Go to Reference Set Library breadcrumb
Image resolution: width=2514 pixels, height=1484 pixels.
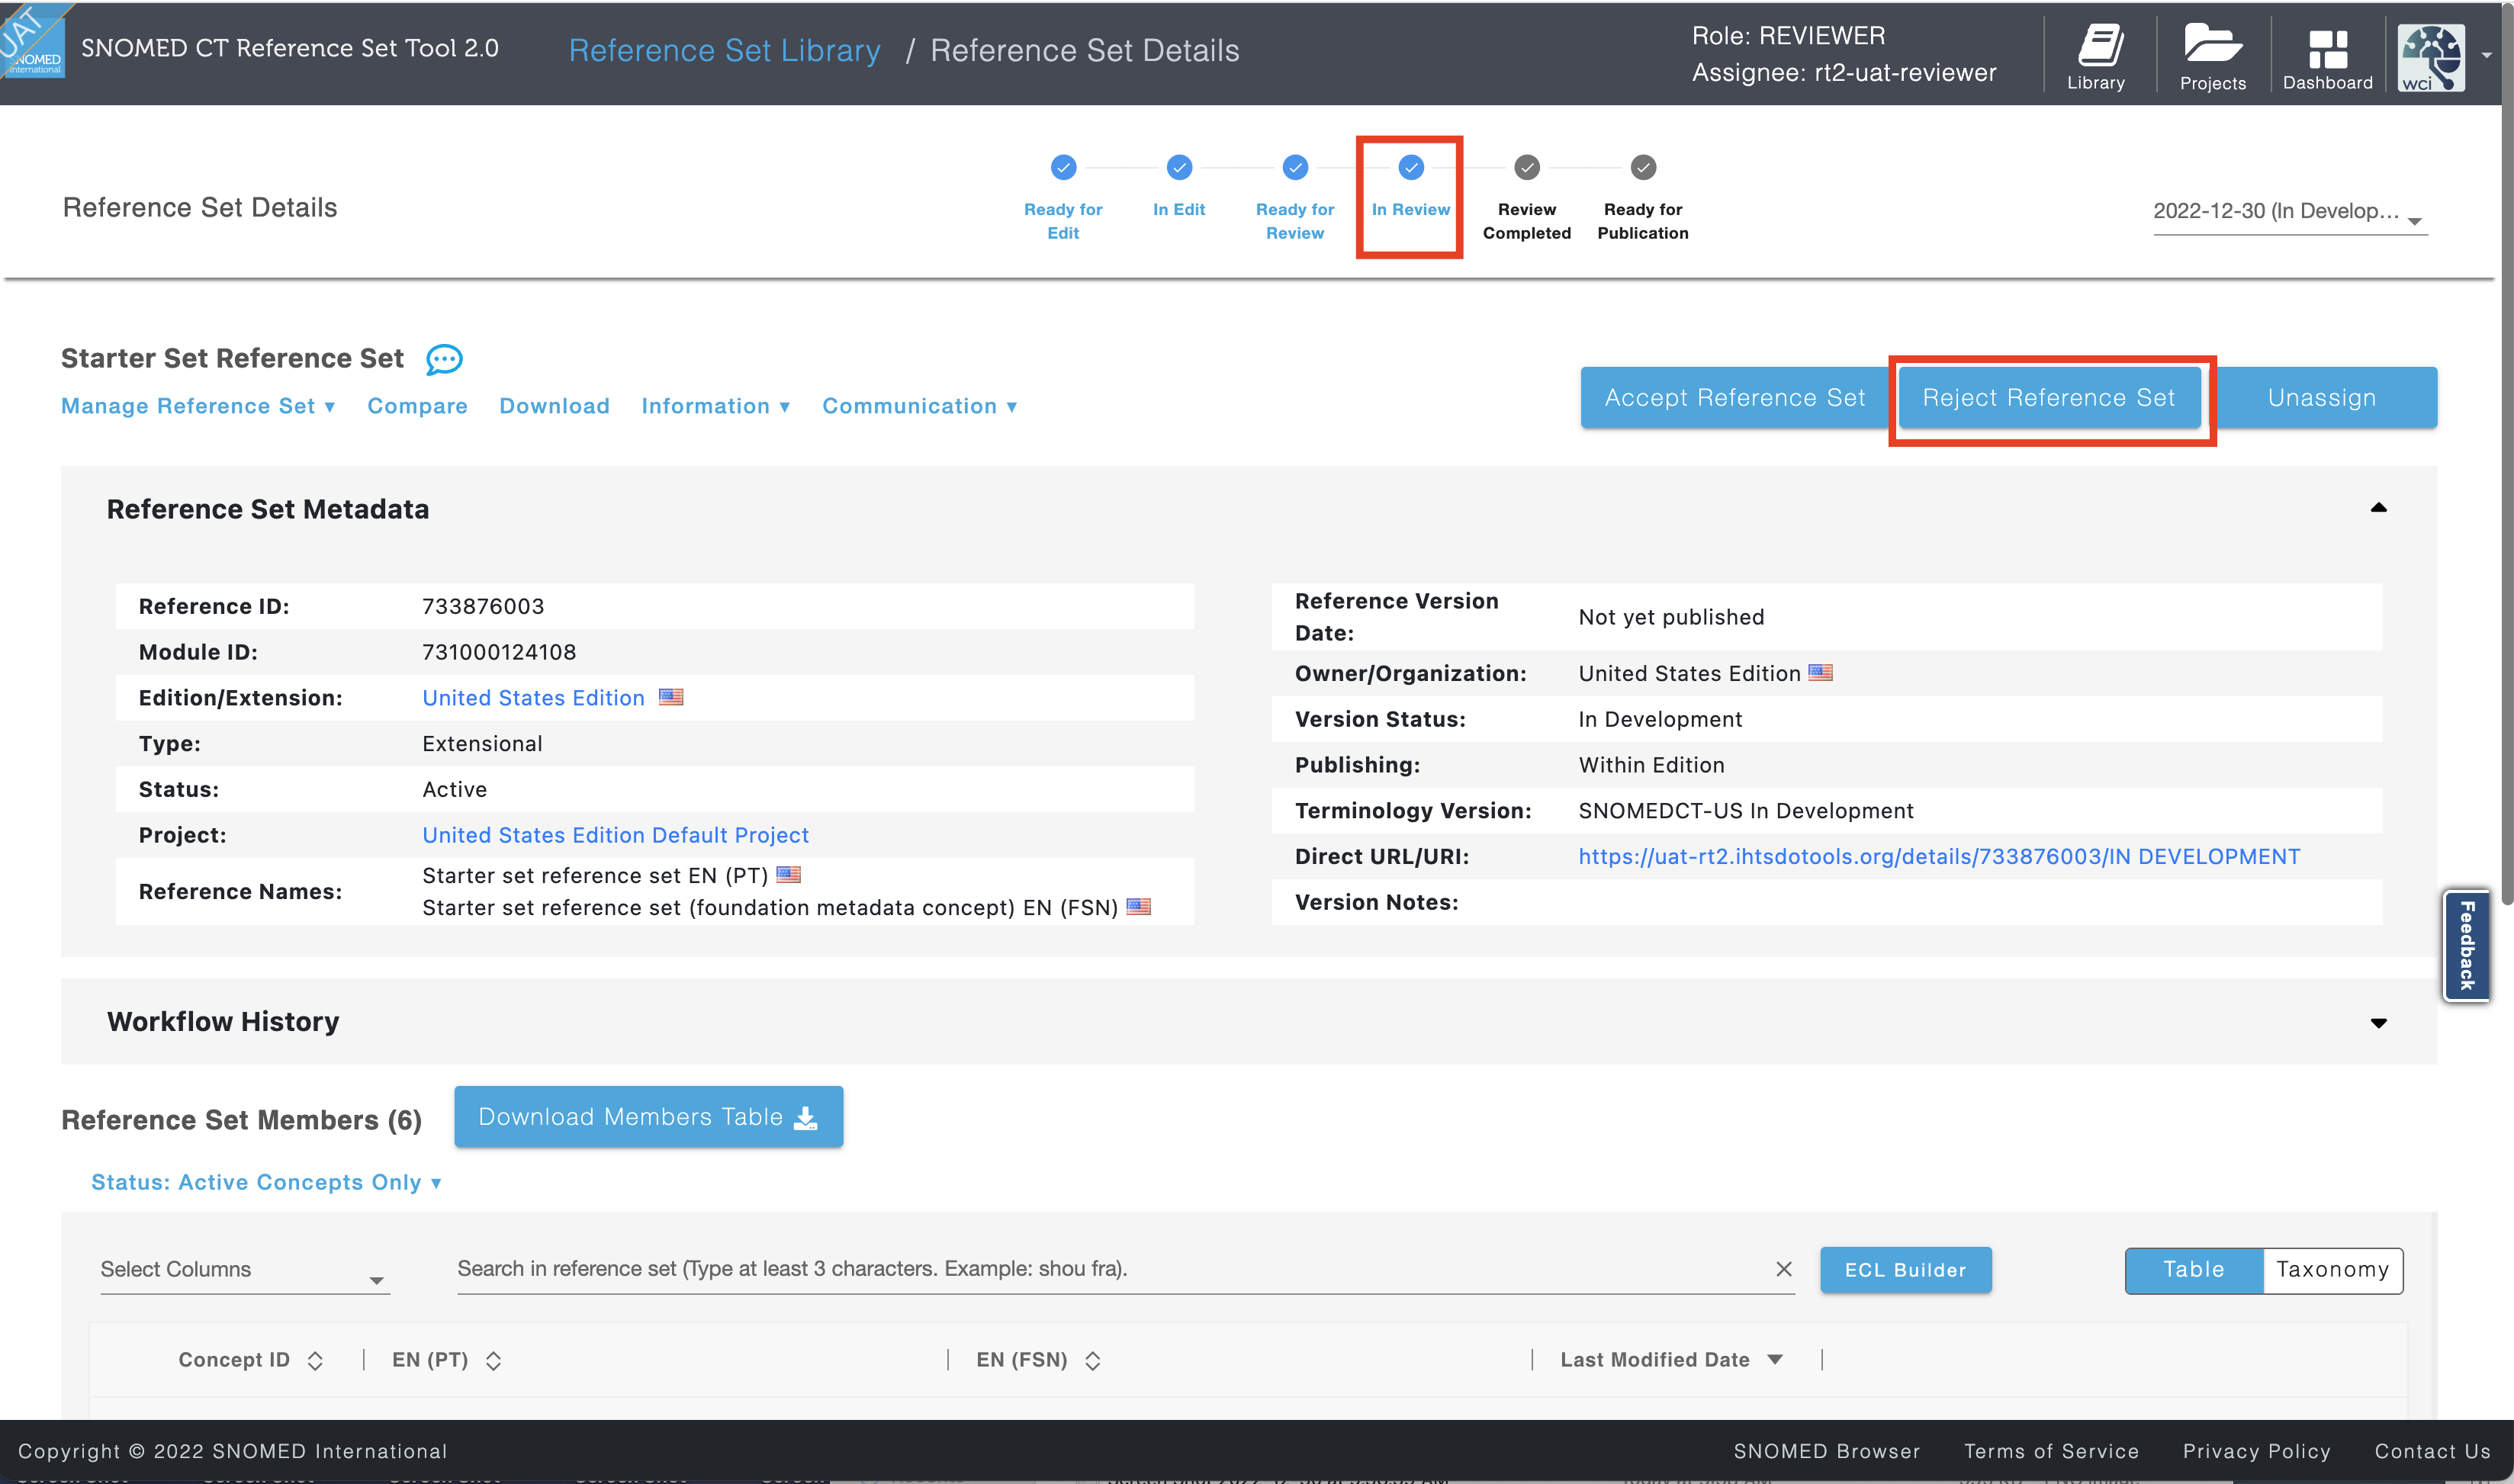coord(724,50)
